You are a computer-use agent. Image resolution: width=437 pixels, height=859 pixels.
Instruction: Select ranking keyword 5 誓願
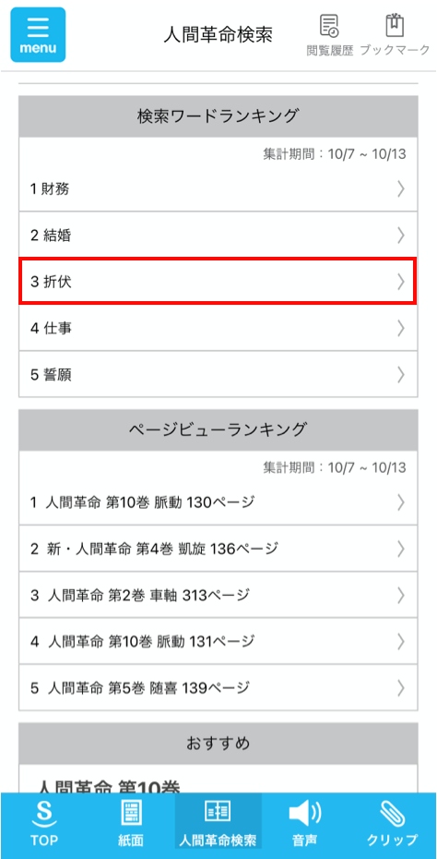[218, 375]
